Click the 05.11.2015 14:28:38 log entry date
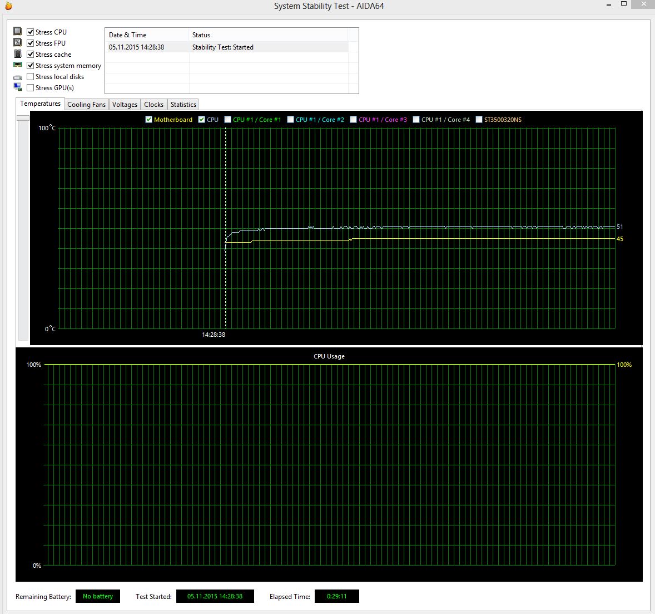655x614 pixels. [x=137, y=47]
